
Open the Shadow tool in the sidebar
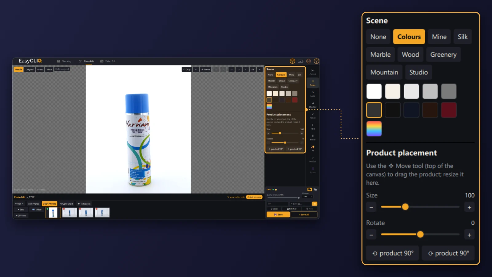coord(313,105)
